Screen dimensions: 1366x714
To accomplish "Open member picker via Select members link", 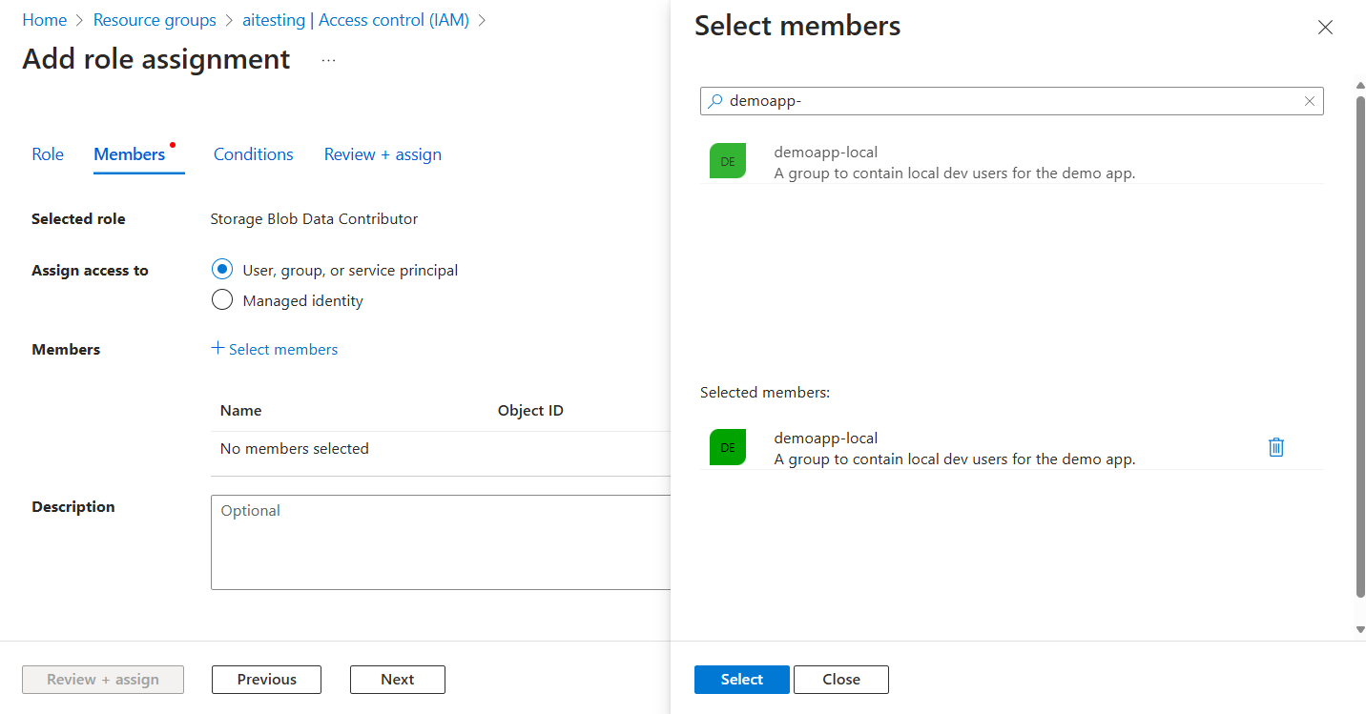I will (x=275, y=349).
